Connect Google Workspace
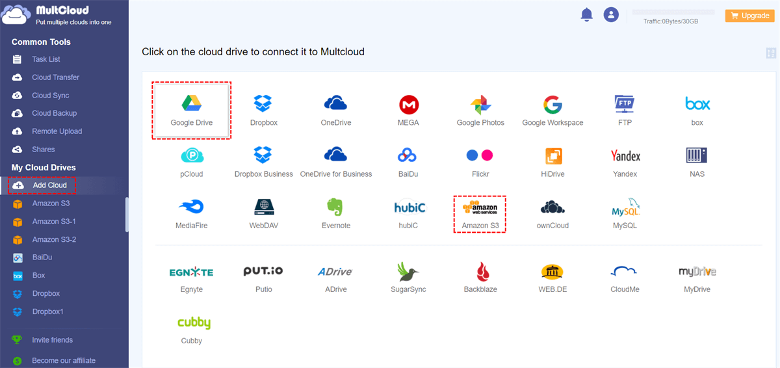The height and width of the screenshot is (368, 780). (x=552, y=110)
